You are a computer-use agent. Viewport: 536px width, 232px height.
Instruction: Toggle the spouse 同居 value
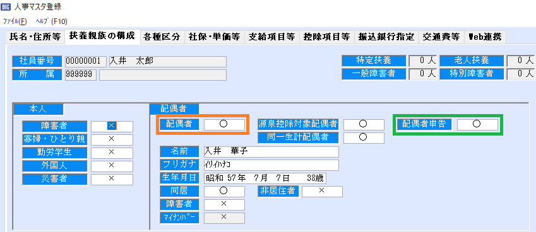coord(224,192)
